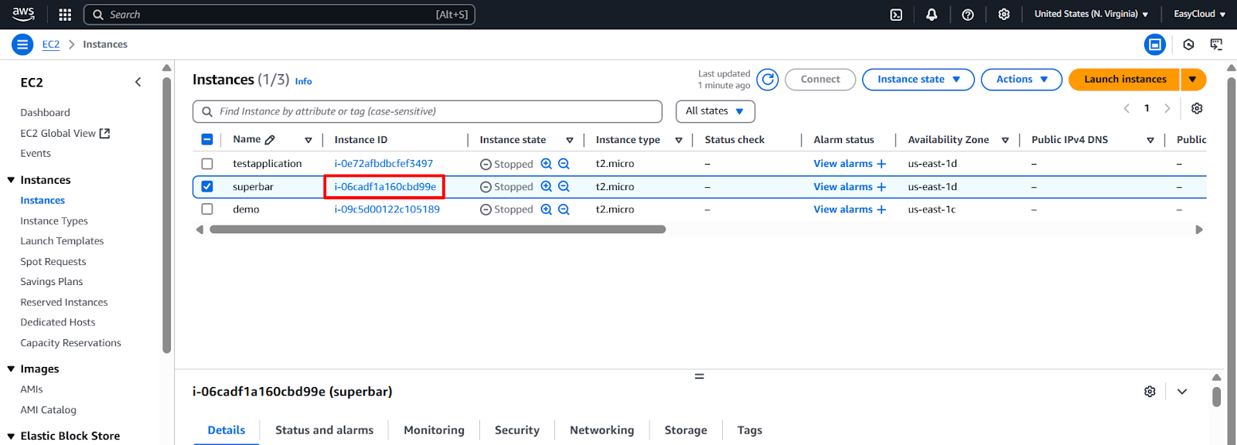Click the Launch instances button
The width and height of the screenshot is (1237, 445).
(1125, 80)
